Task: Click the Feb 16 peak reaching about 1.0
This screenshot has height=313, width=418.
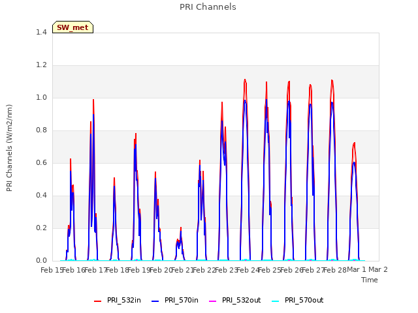Action: 93,100
